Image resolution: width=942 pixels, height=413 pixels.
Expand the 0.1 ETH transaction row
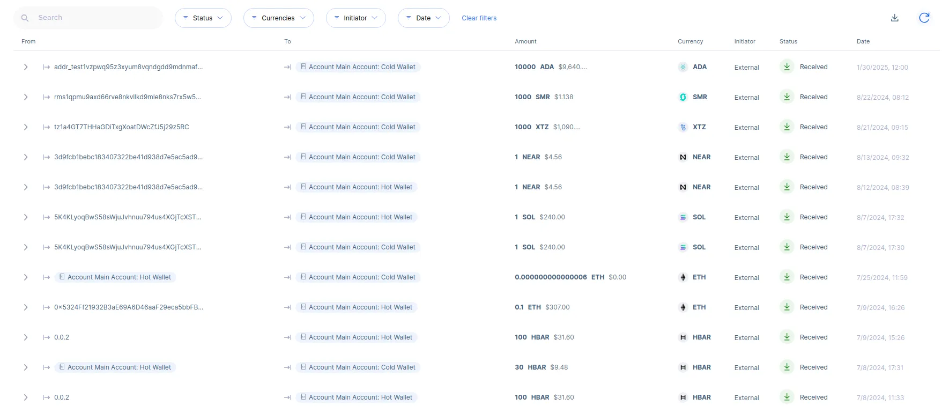coord(26,307)
